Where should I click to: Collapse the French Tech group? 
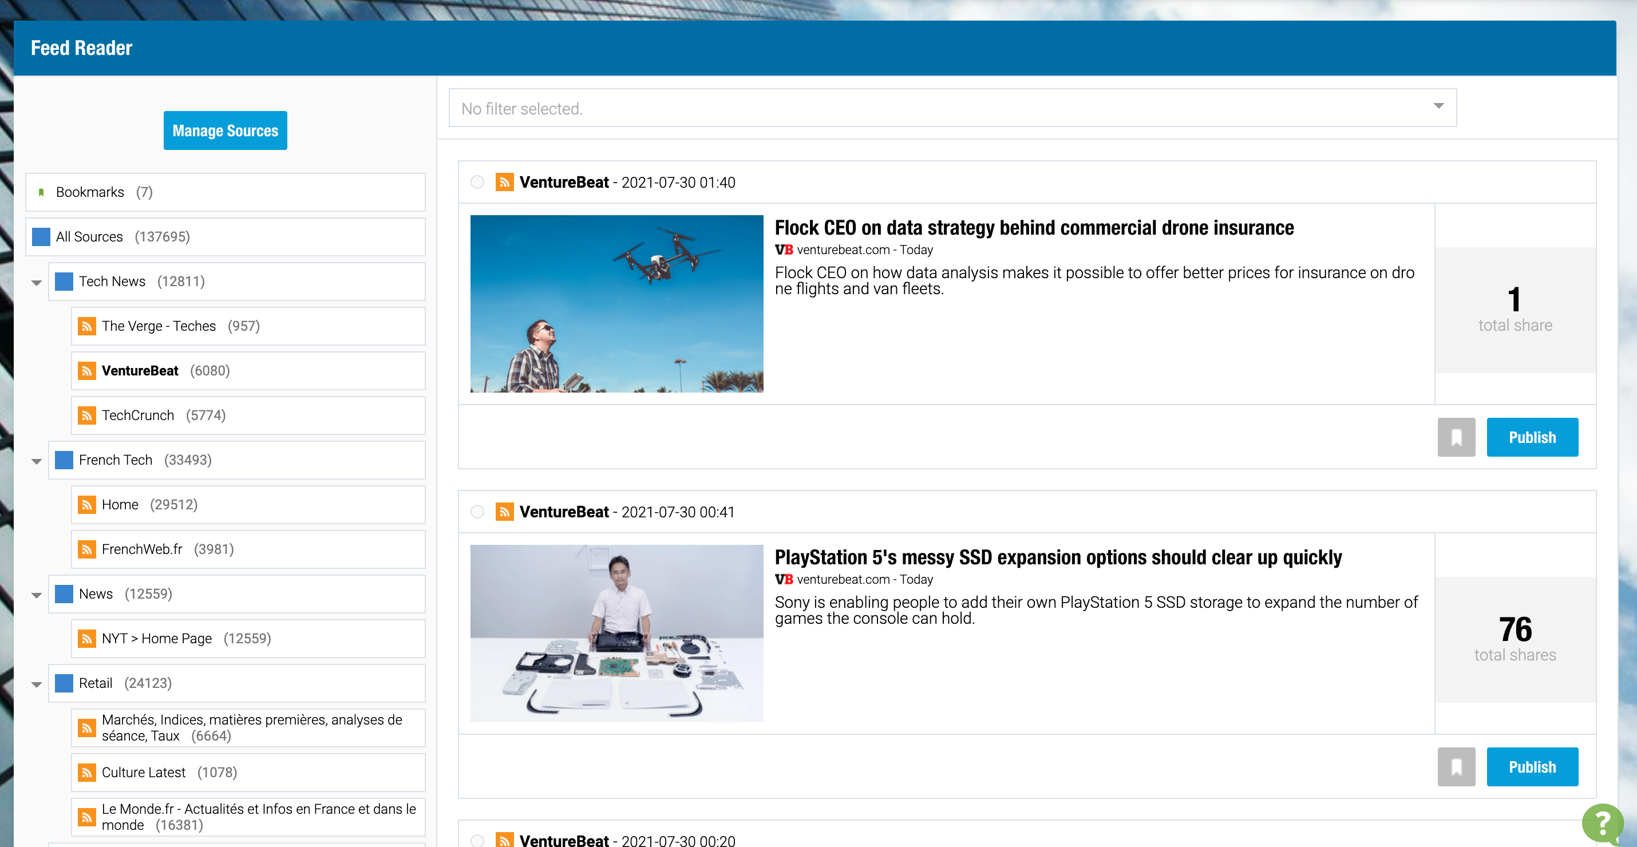tap(37, 461)
